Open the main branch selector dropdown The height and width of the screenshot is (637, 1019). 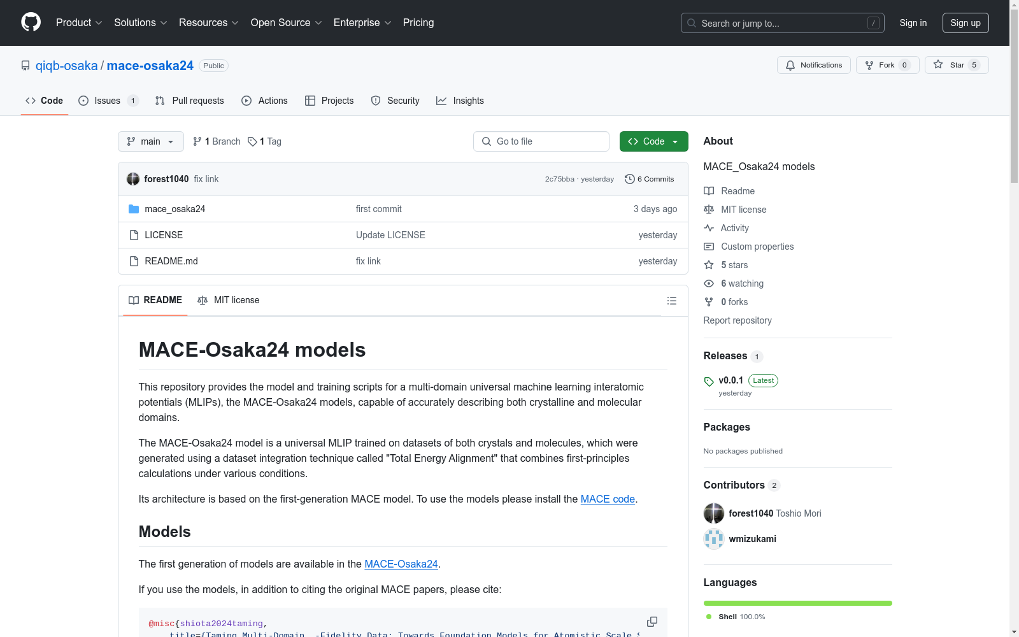point(151,141)
